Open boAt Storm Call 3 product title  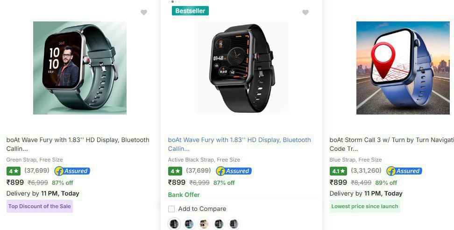[x=392, y=144]
